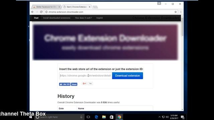
Task: Click the scrollbar down arrow
Action: [182, 110]
